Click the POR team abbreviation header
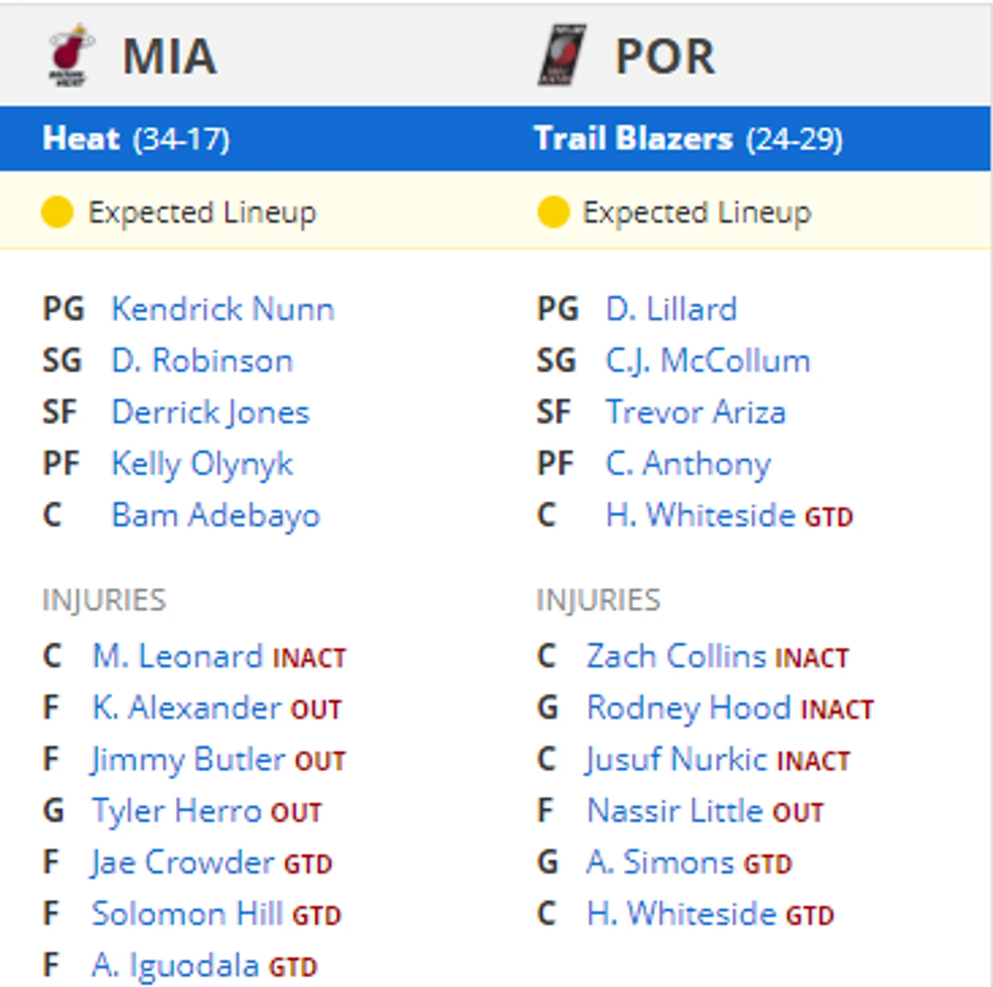 coord(664,56)
